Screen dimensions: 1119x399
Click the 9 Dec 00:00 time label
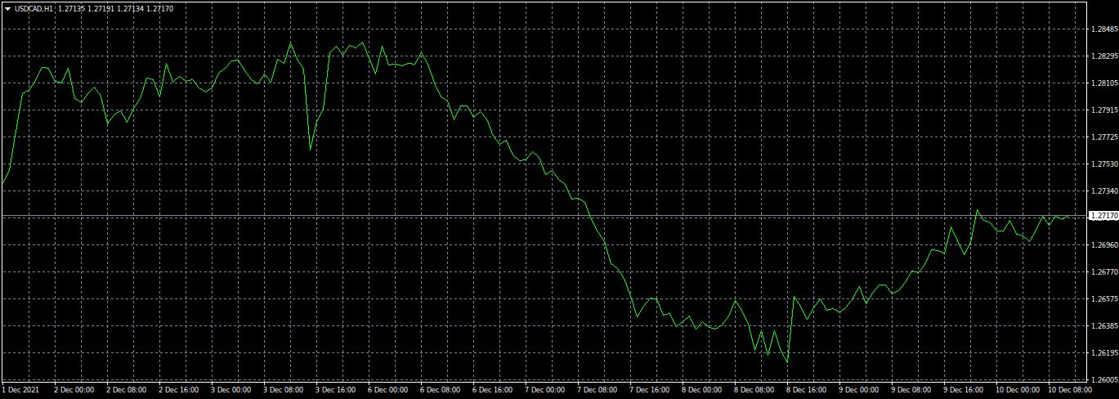(858, 391)
